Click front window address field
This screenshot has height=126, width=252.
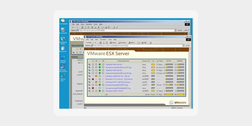(x=138, y=46)
